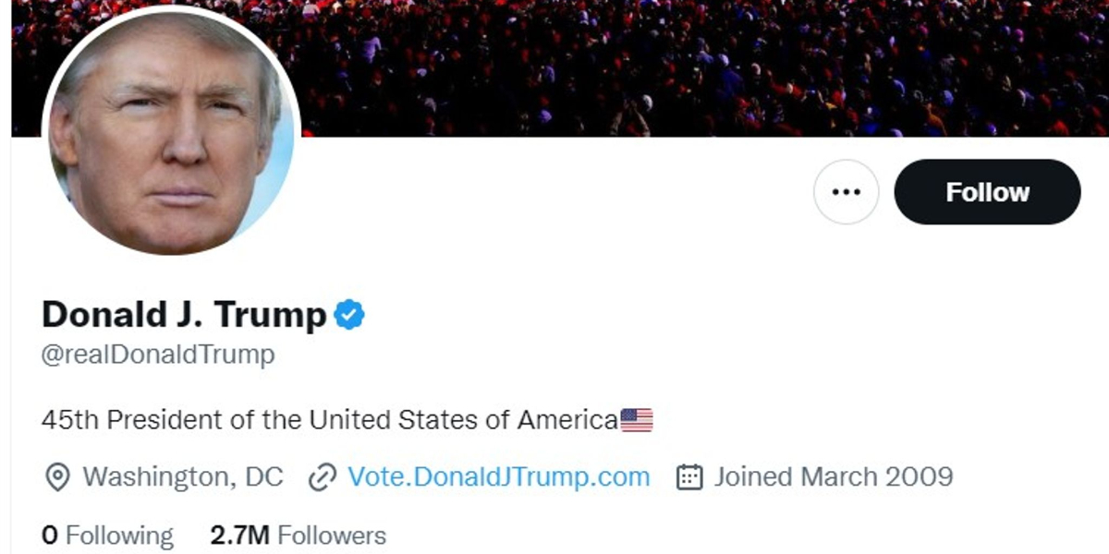Click the 0 count beside Following
1109x554 pixels.
click(49, 536)
